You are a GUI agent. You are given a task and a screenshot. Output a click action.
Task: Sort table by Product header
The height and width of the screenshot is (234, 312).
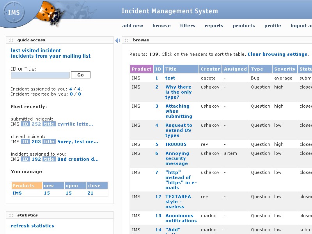tap(142, 69)
